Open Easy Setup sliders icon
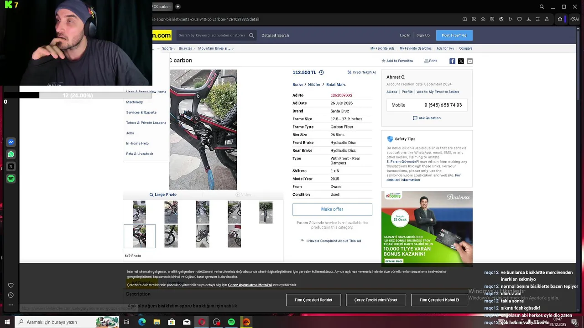The width and height of the screenshot is (584, 328). click(538, 19)
